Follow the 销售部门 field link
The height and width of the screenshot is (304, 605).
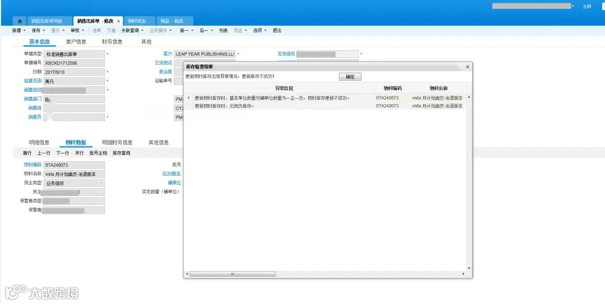click(32, 99)
